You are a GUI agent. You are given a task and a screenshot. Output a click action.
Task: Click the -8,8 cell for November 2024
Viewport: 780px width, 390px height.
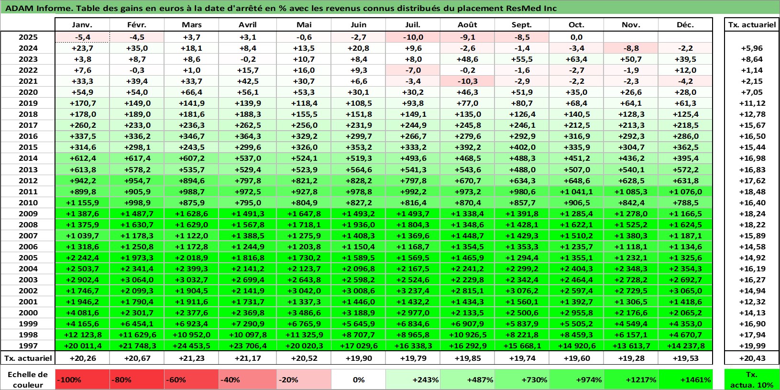[631, 48]
